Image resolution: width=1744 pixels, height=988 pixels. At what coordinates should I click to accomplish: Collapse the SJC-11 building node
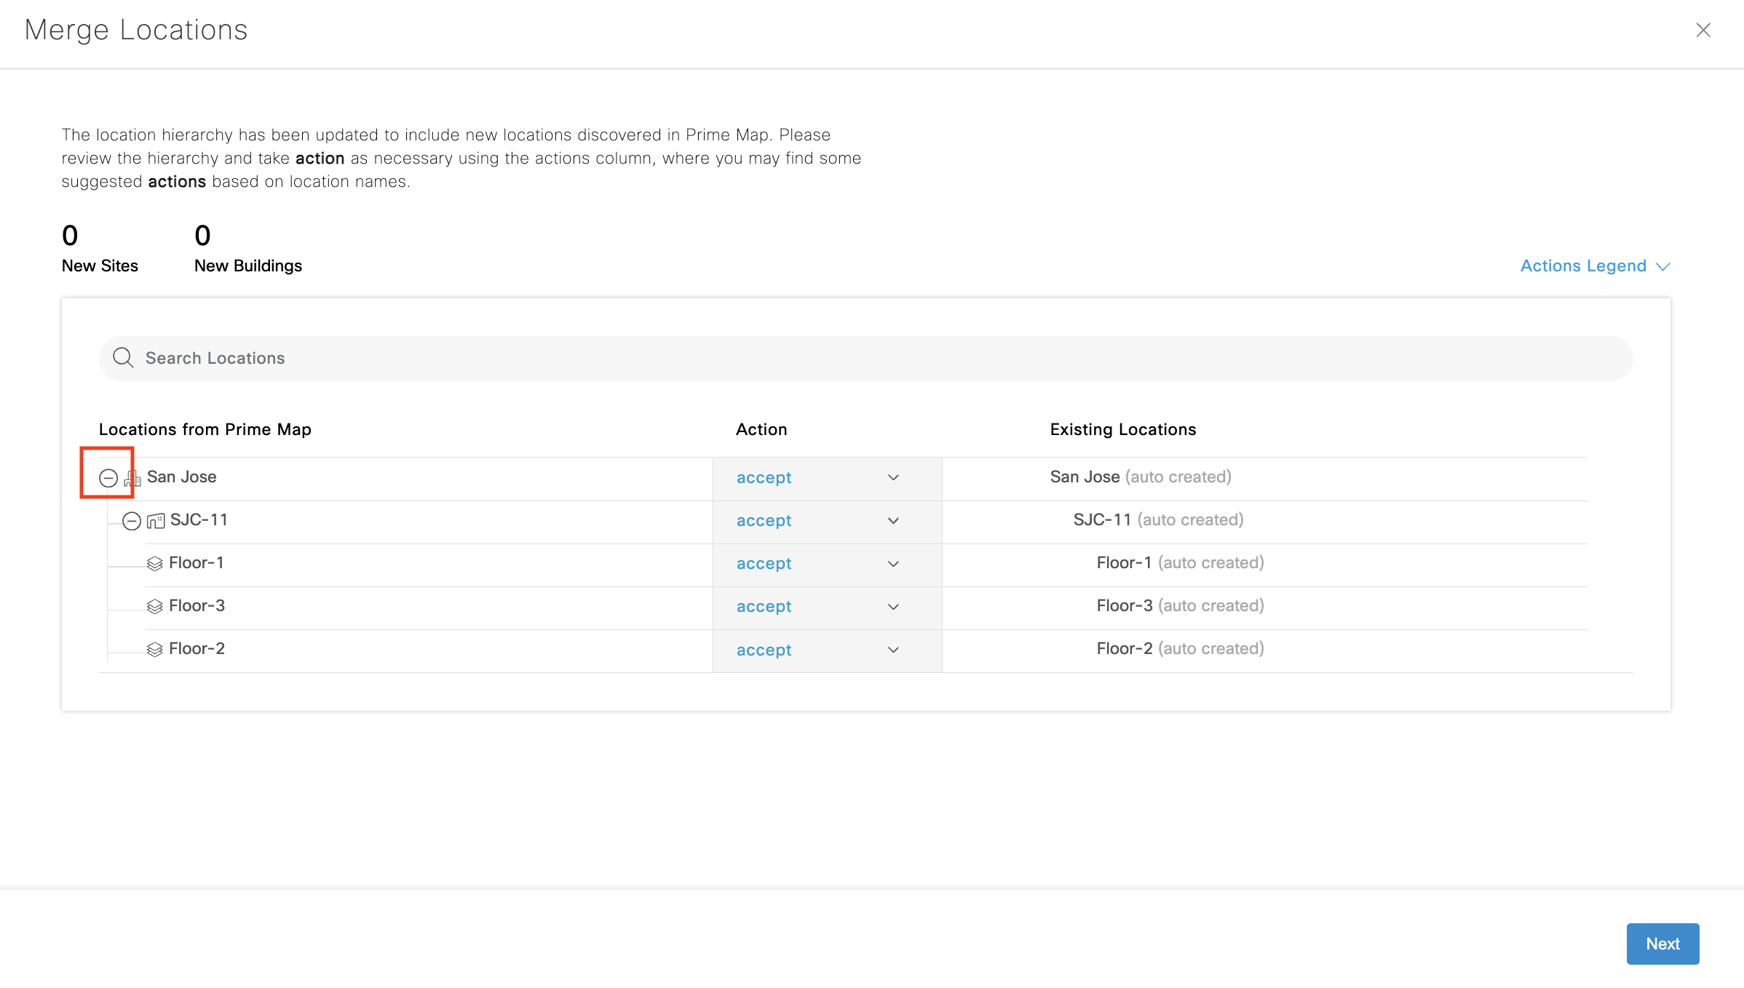click(x=131, y=521)
